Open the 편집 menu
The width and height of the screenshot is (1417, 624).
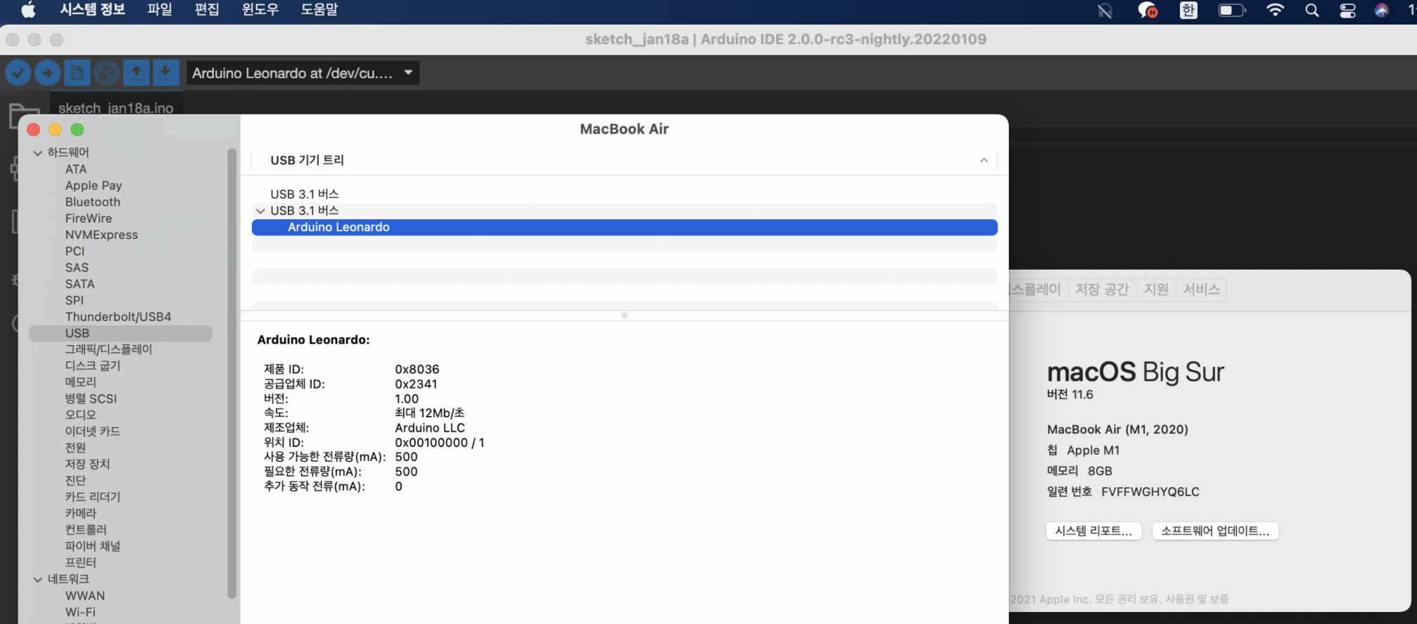207,10
